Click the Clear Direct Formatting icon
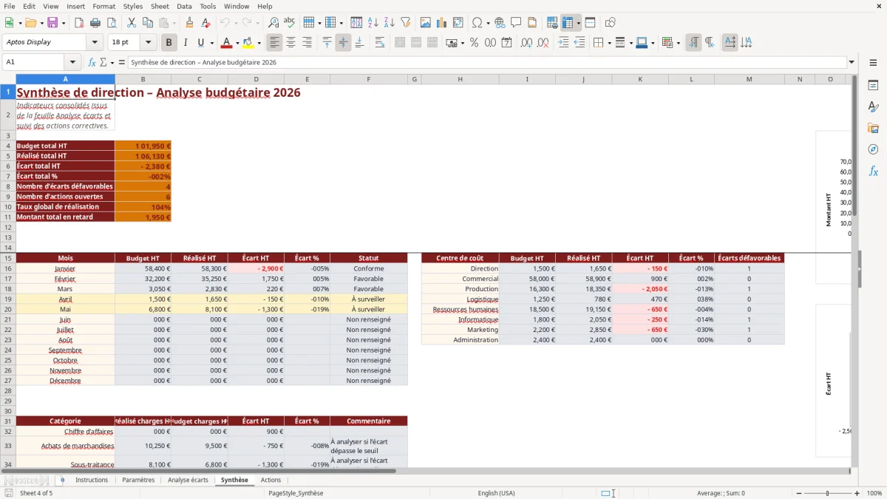Image resolution: width=887 pixels, height=499 pixels. tap(206, 23)
